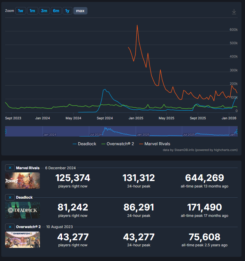Click the Sept 2023 x-axis label
This screenshot has width=245, height=261.
[13, 118]
